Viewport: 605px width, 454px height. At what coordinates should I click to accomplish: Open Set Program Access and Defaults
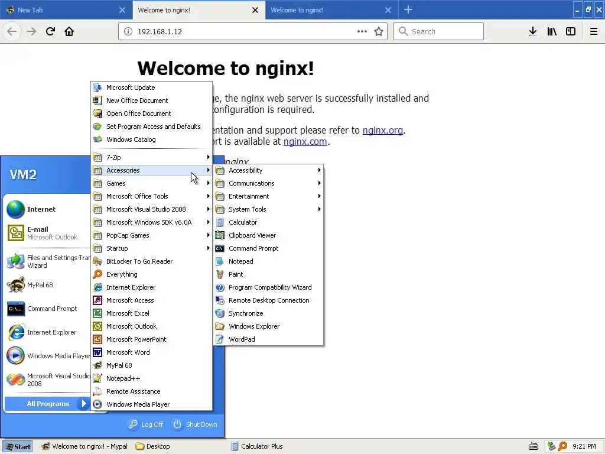coord(152,127)
